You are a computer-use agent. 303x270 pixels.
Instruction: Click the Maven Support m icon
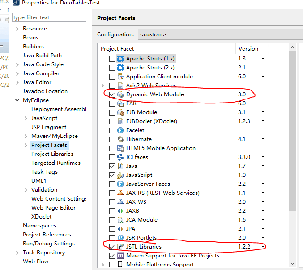[x=120, y=256]
